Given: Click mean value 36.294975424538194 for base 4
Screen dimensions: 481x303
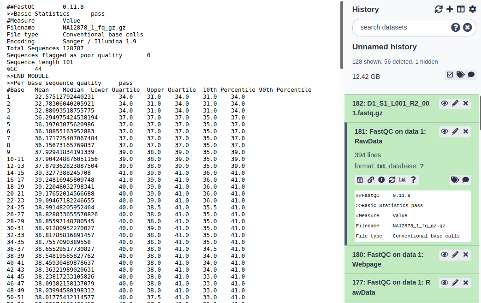Looking at the screenshot, I should [66, 118].
